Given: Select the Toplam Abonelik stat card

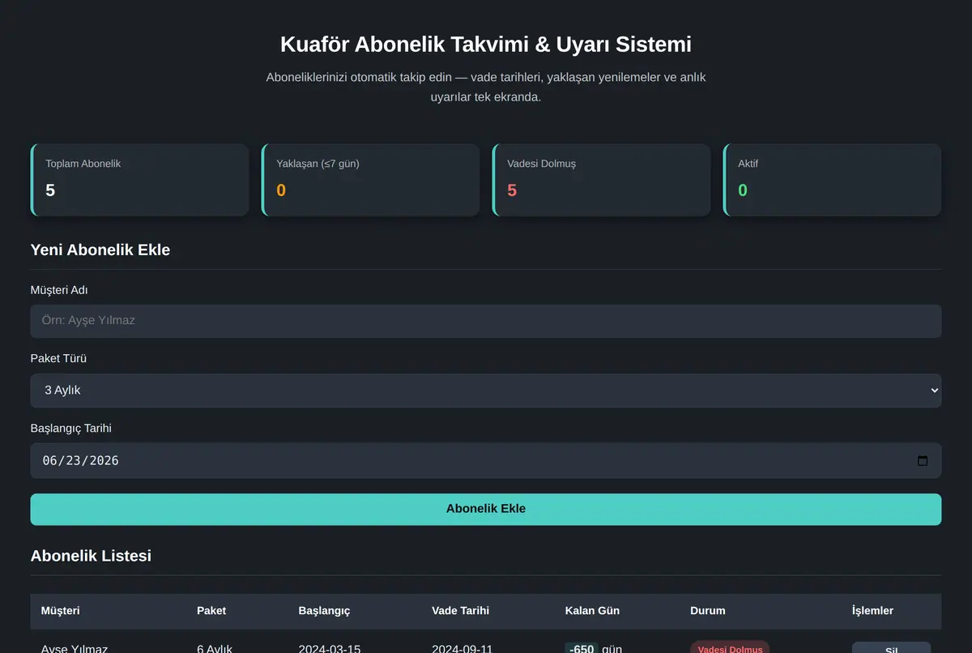Looking at the screenshot, I should coord(139,180).
